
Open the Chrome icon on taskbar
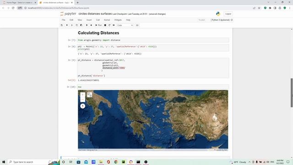click(116, 162)
